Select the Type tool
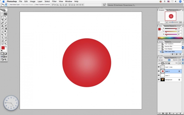The image size is (184, 115). pyautogui.click(x=6, y=35)
